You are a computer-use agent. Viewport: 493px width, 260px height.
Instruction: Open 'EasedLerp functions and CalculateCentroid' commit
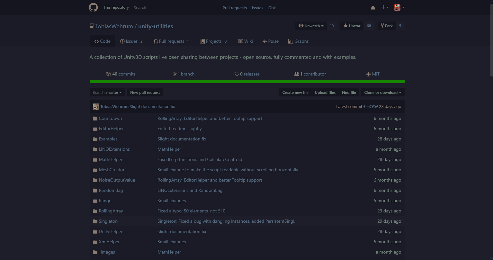(x=200, y=160)
